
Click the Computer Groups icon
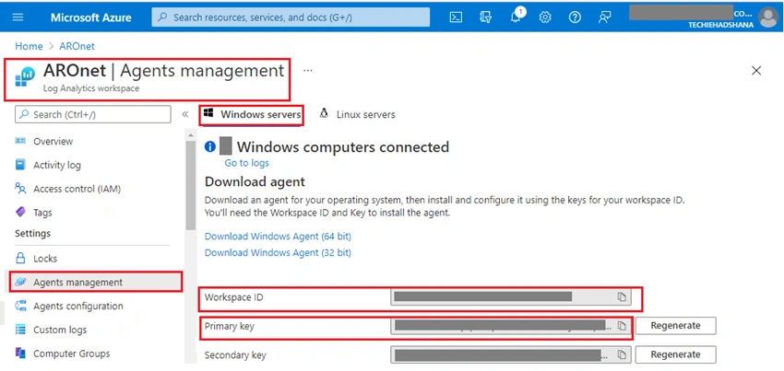pos(20,353)
